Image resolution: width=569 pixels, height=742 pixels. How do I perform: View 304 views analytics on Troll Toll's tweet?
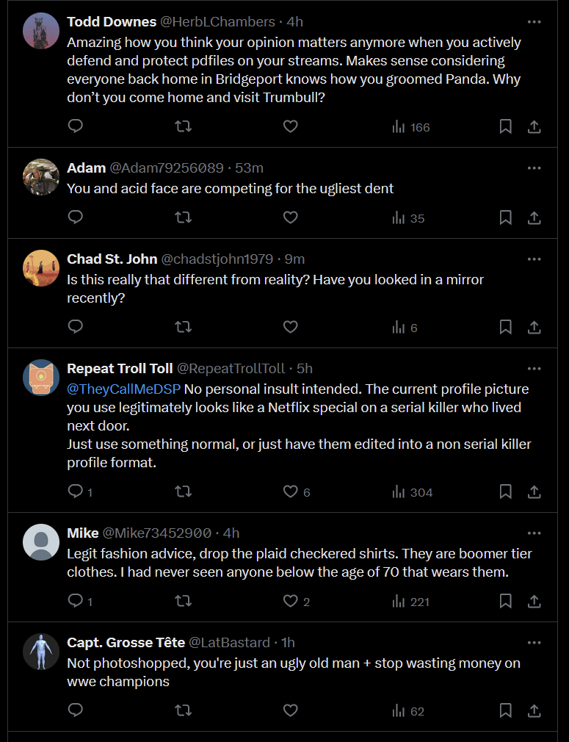click(x=413, y=492)
